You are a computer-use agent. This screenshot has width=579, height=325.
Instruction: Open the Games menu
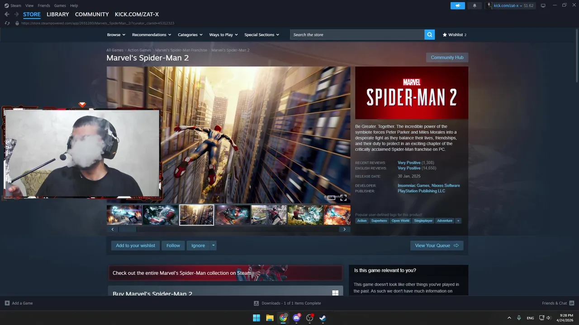[60, 5]
